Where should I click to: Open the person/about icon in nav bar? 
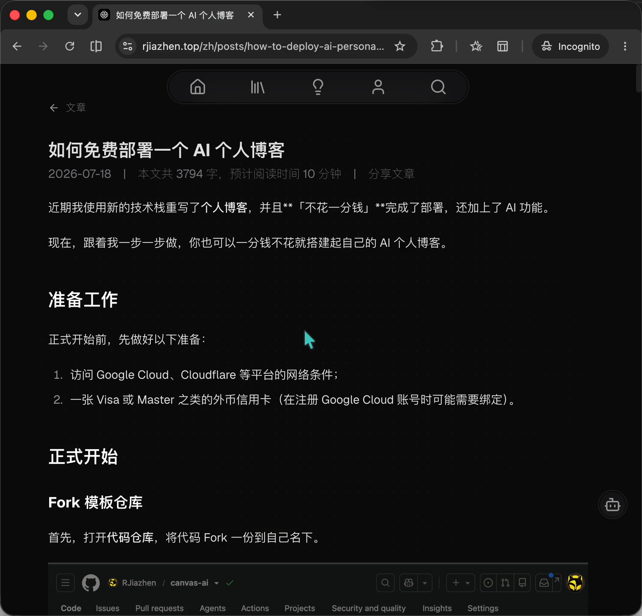tap(378, 87)
